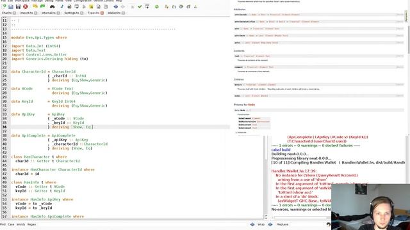Close the Wallet.hs tab
The image size is (410, 230).
point(123,13)
